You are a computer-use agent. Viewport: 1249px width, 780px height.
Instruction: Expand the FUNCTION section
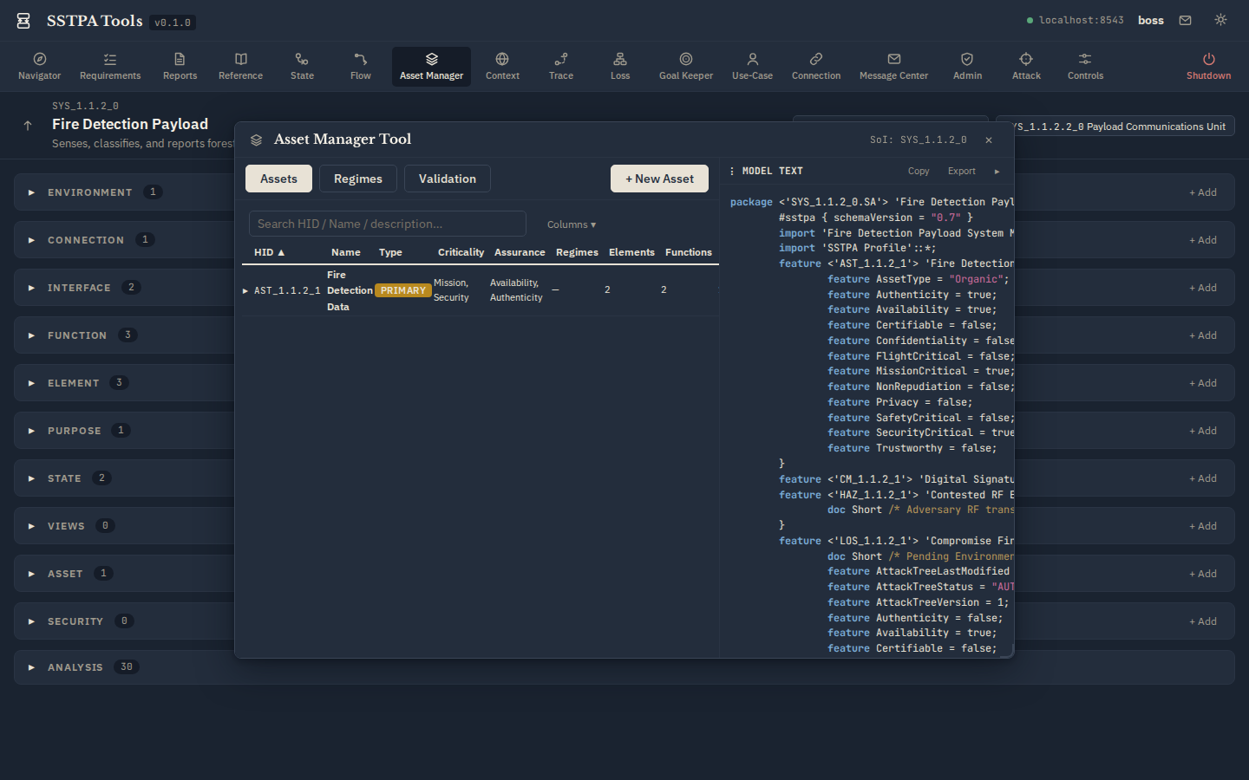(31, 335)
